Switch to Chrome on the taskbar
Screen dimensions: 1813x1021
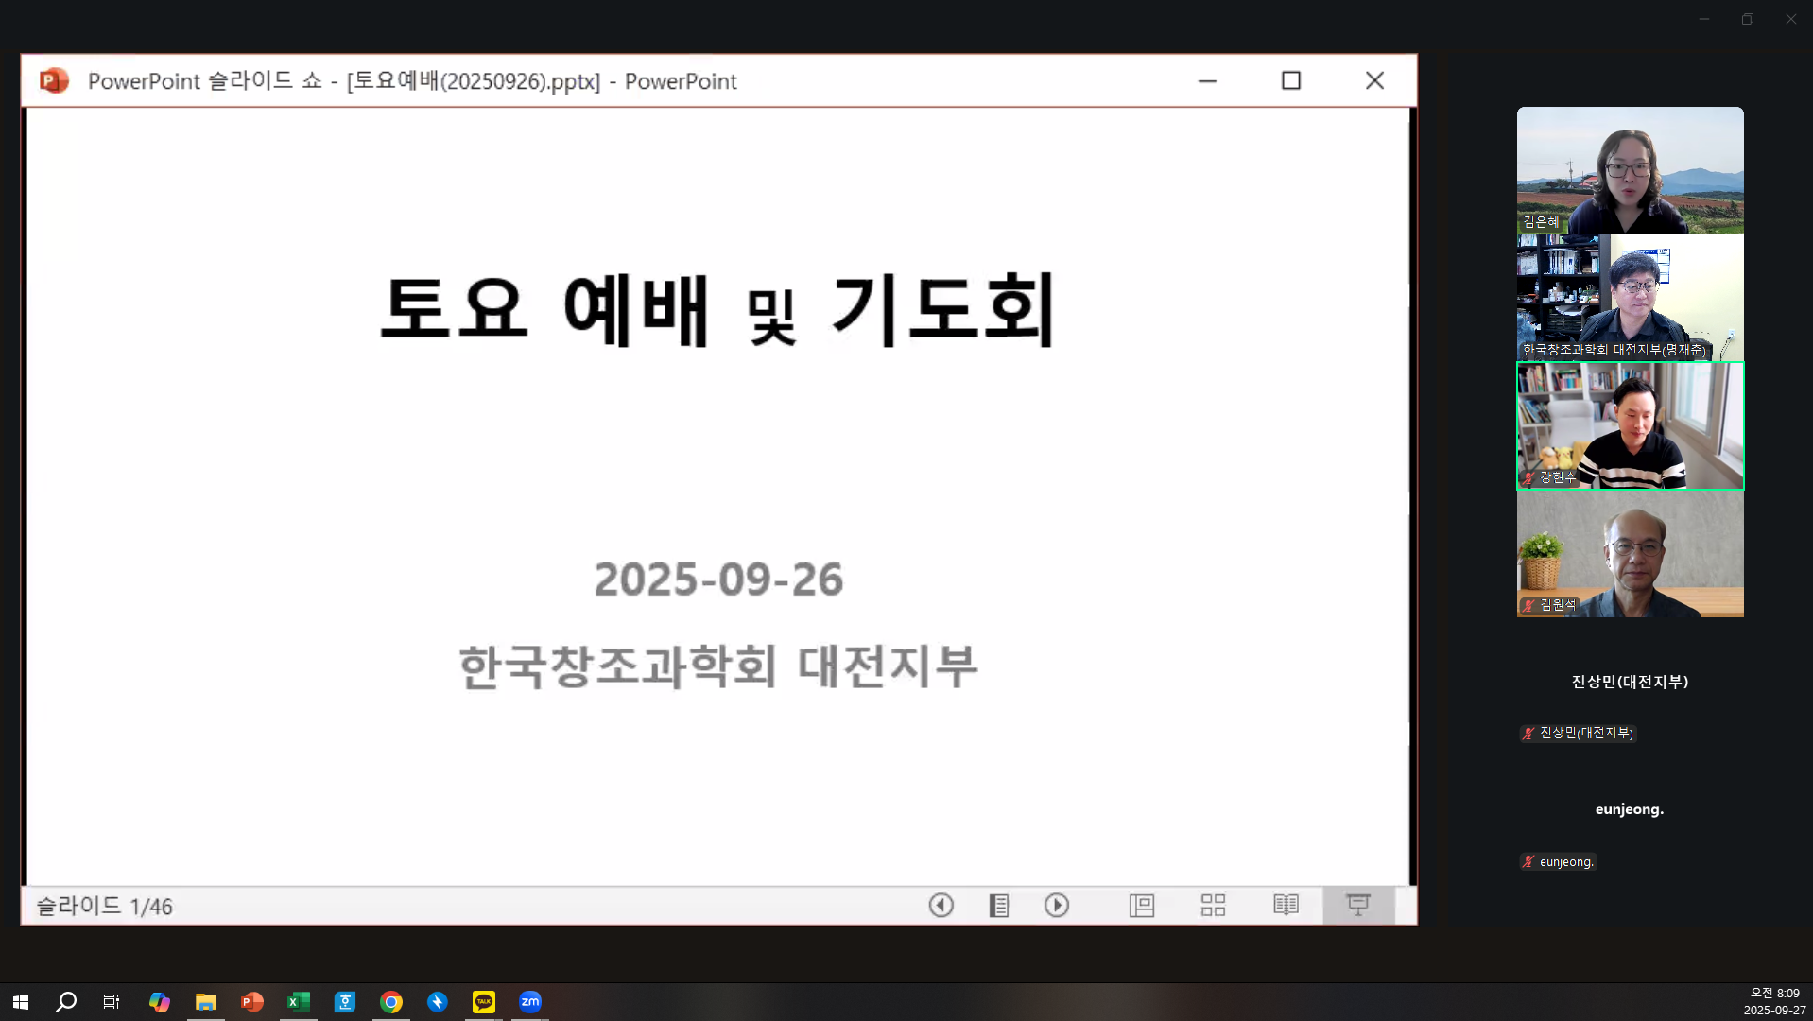point(391,1002)
